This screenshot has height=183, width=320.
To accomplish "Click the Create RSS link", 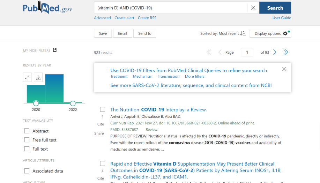I will coord(147,18).
